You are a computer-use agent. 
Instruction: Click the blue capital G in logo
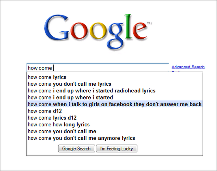pyautogui.click(x=56, y=27)
